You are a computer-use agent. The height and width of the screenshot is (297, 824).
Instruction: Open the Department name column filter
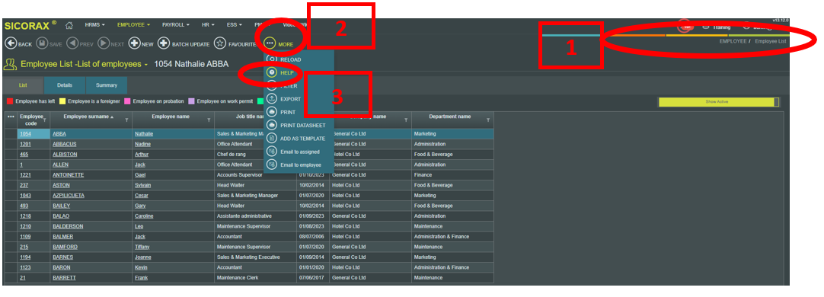click(x=488, y=120)
